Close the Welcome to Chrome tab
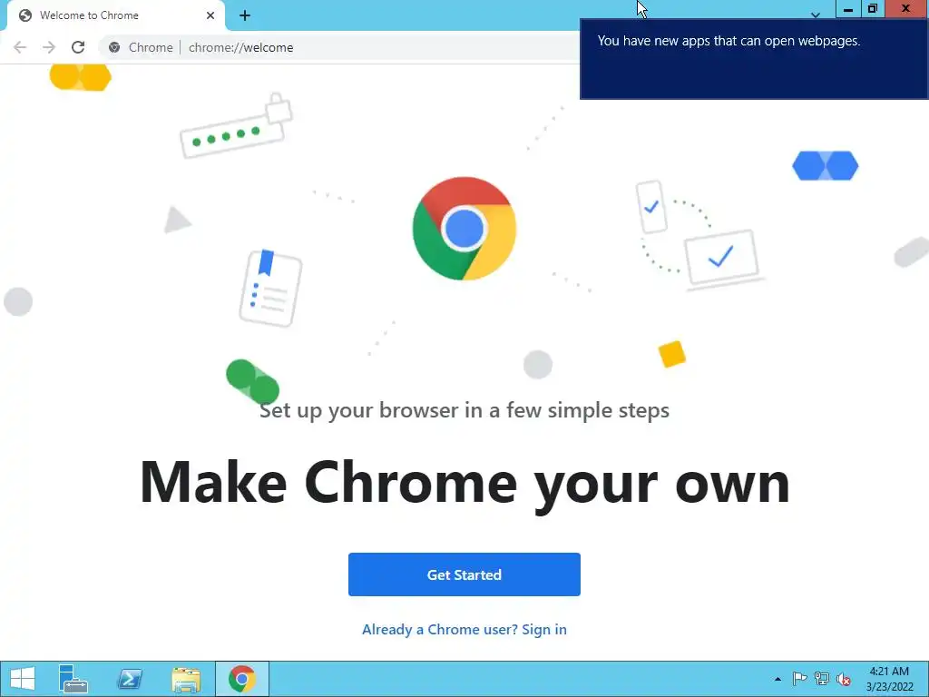 pos(210,15)
